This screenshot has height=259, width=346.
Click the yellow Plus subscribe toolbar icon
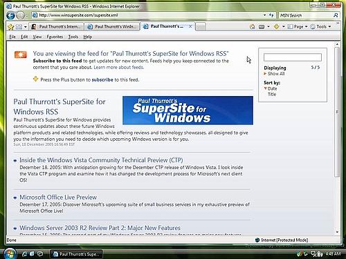pos(277,27)
